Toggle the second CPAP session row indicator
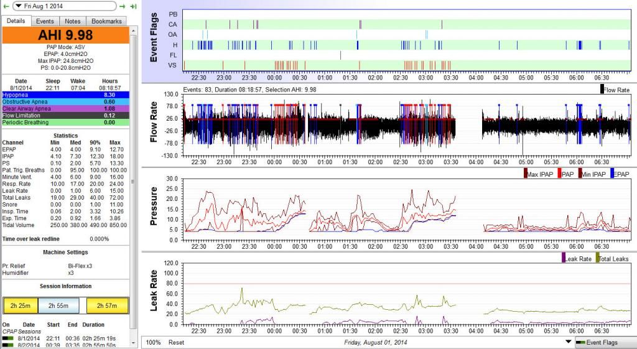637x349 pixels. pyautogui.click(x=8, y=345)
